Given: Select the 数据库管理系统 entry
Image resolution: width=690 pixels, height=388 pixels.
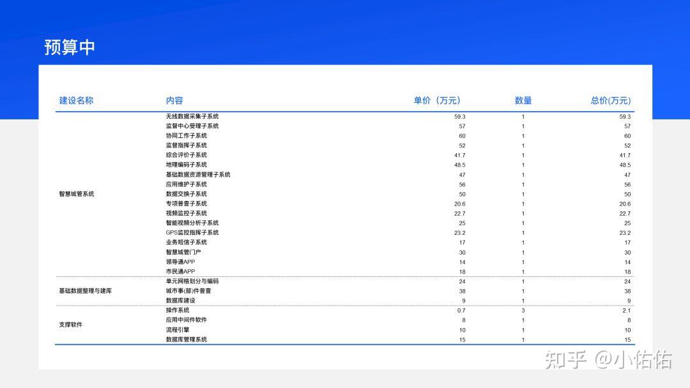Looking at the screenshot, I should [186, 339].
